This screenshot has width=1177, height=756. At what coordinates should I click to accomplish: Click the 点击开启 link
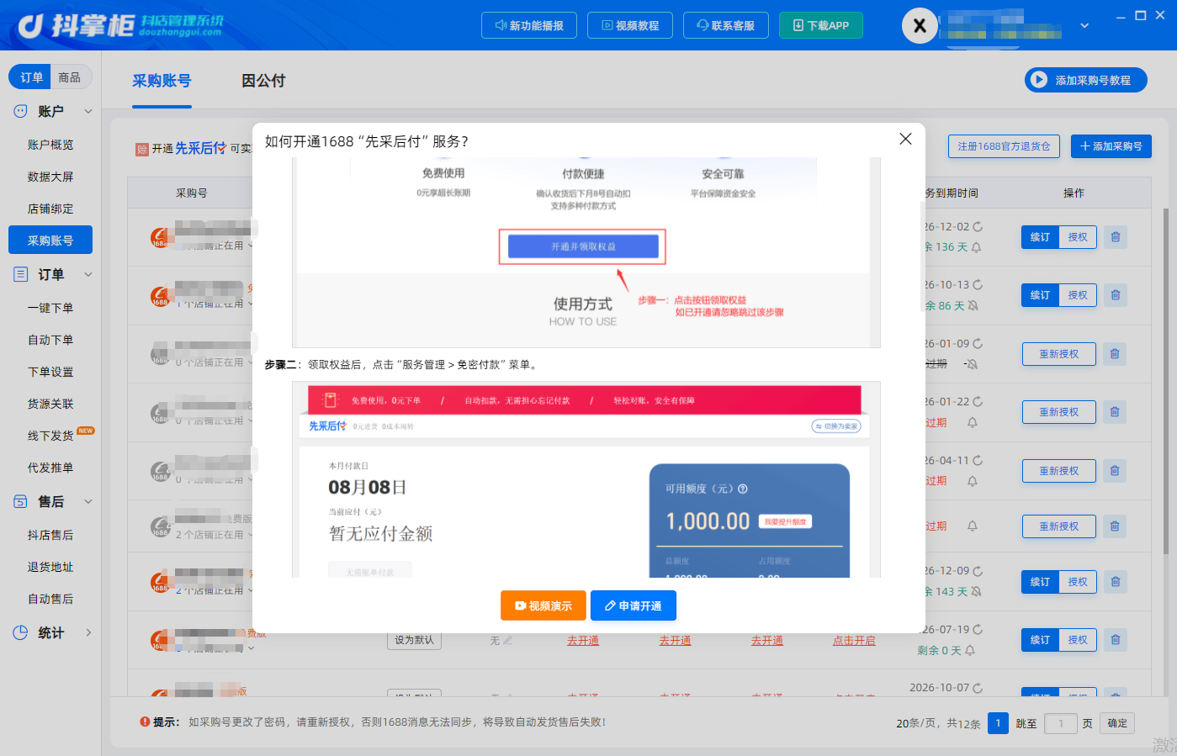pos(854,641)
